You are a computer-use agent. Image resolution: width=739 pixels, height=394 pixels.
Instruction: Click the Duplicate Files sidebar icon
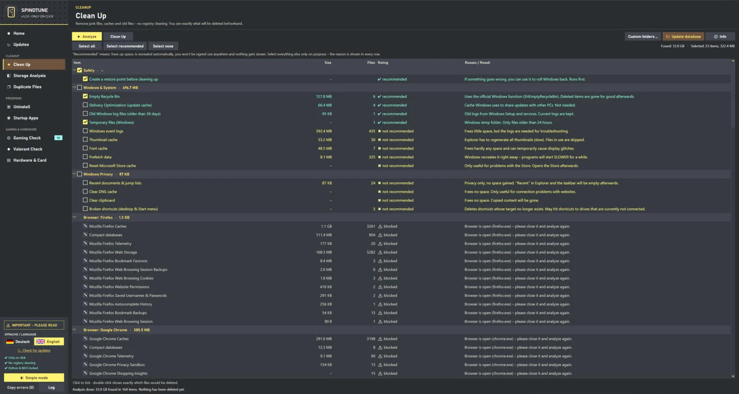point(9,87)
